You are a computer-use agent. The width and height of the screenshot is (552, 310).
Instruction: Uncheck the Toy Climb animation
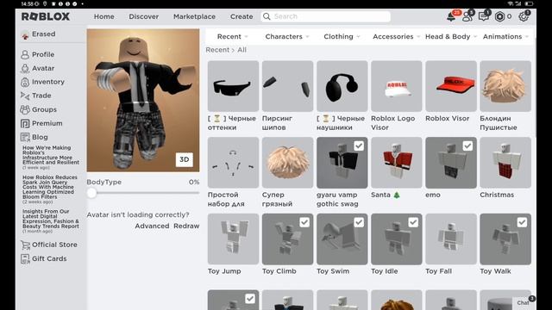pyautogui.click(x=304, y=222)
